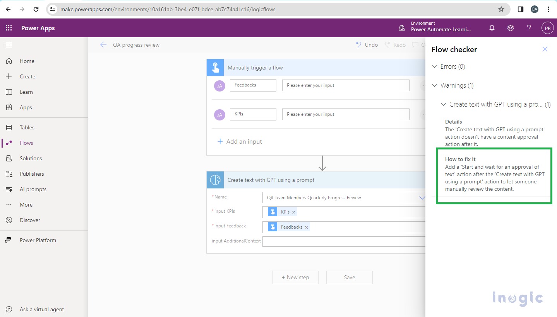Remove the Feedbacks token
The width and height of the screenshot is (557, 317).
[307, 227]
